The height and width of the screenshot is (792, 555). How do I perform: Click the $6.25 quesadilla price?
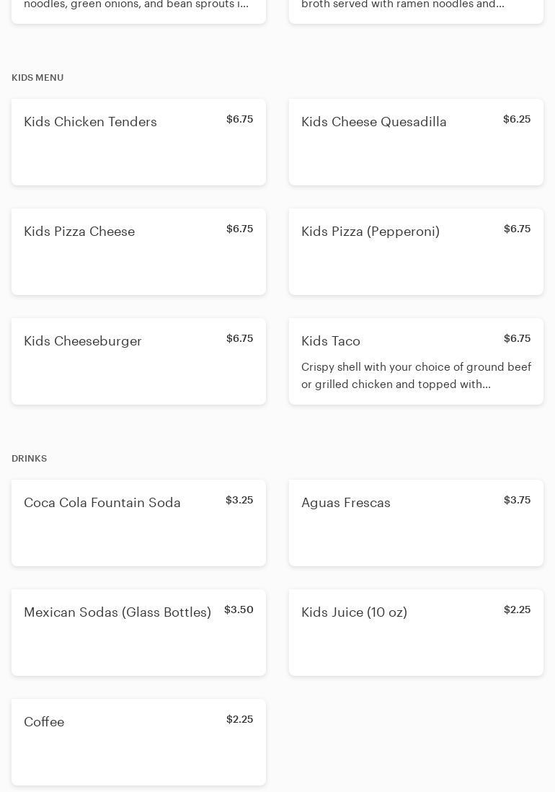click(x=517, y=119)
